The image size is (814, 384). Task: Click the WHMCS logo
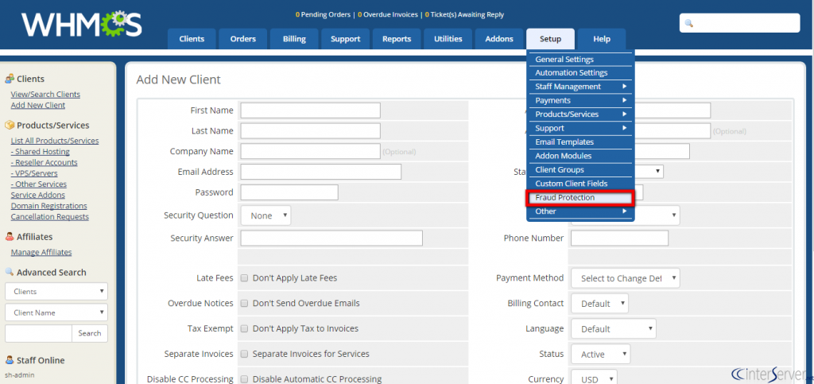[x=82, y=25]
